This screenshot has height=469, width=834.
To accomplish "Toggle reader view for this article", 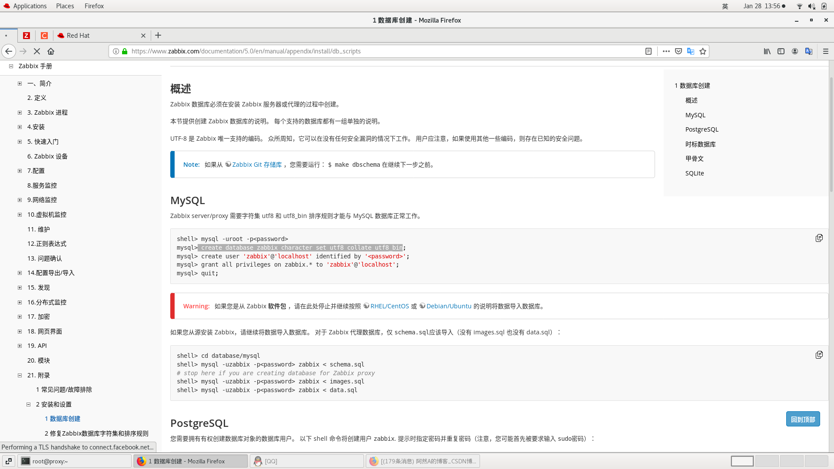I will point(649,51).
